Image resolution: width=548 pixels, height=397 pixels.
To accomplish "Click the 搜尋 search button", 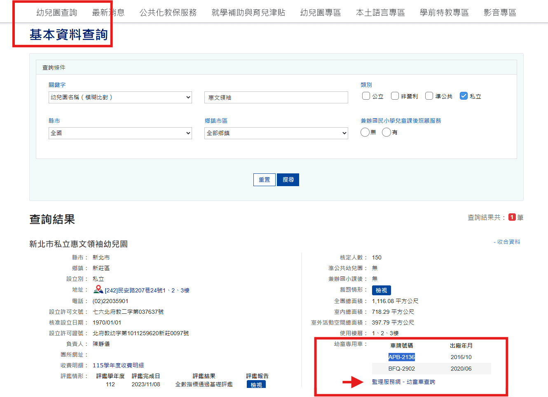I will click(288, 180).
